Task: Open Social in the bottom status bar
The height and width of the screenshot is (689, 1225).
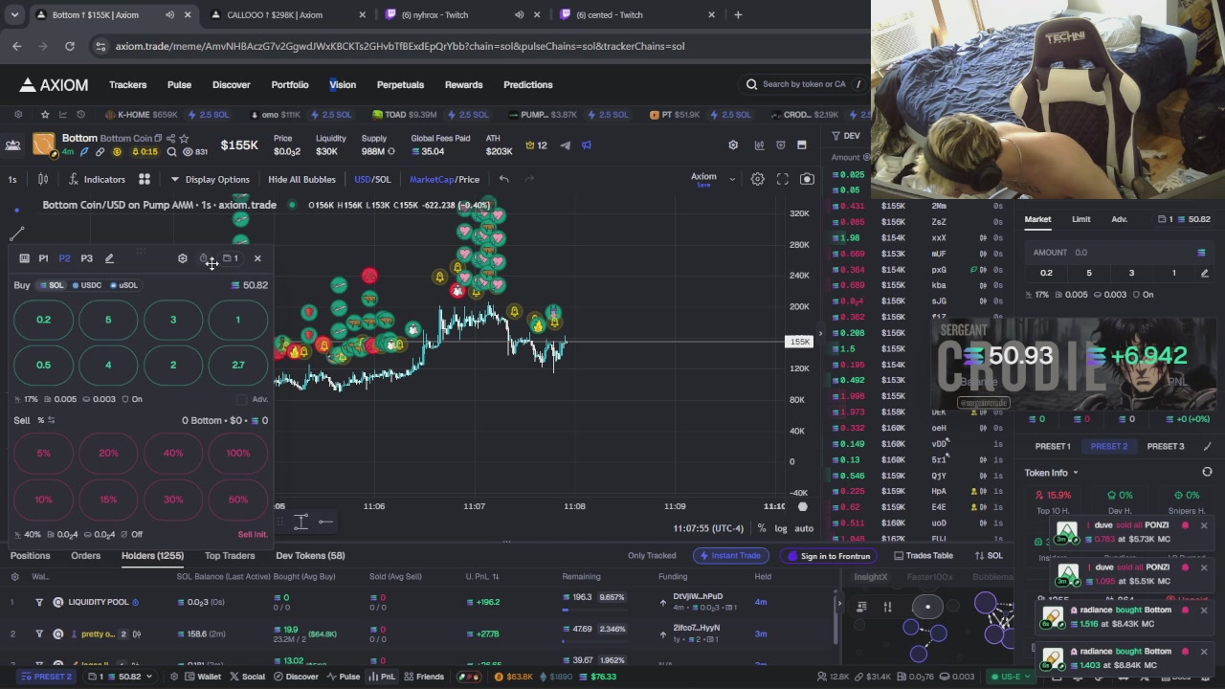Action: pos(247,677)
